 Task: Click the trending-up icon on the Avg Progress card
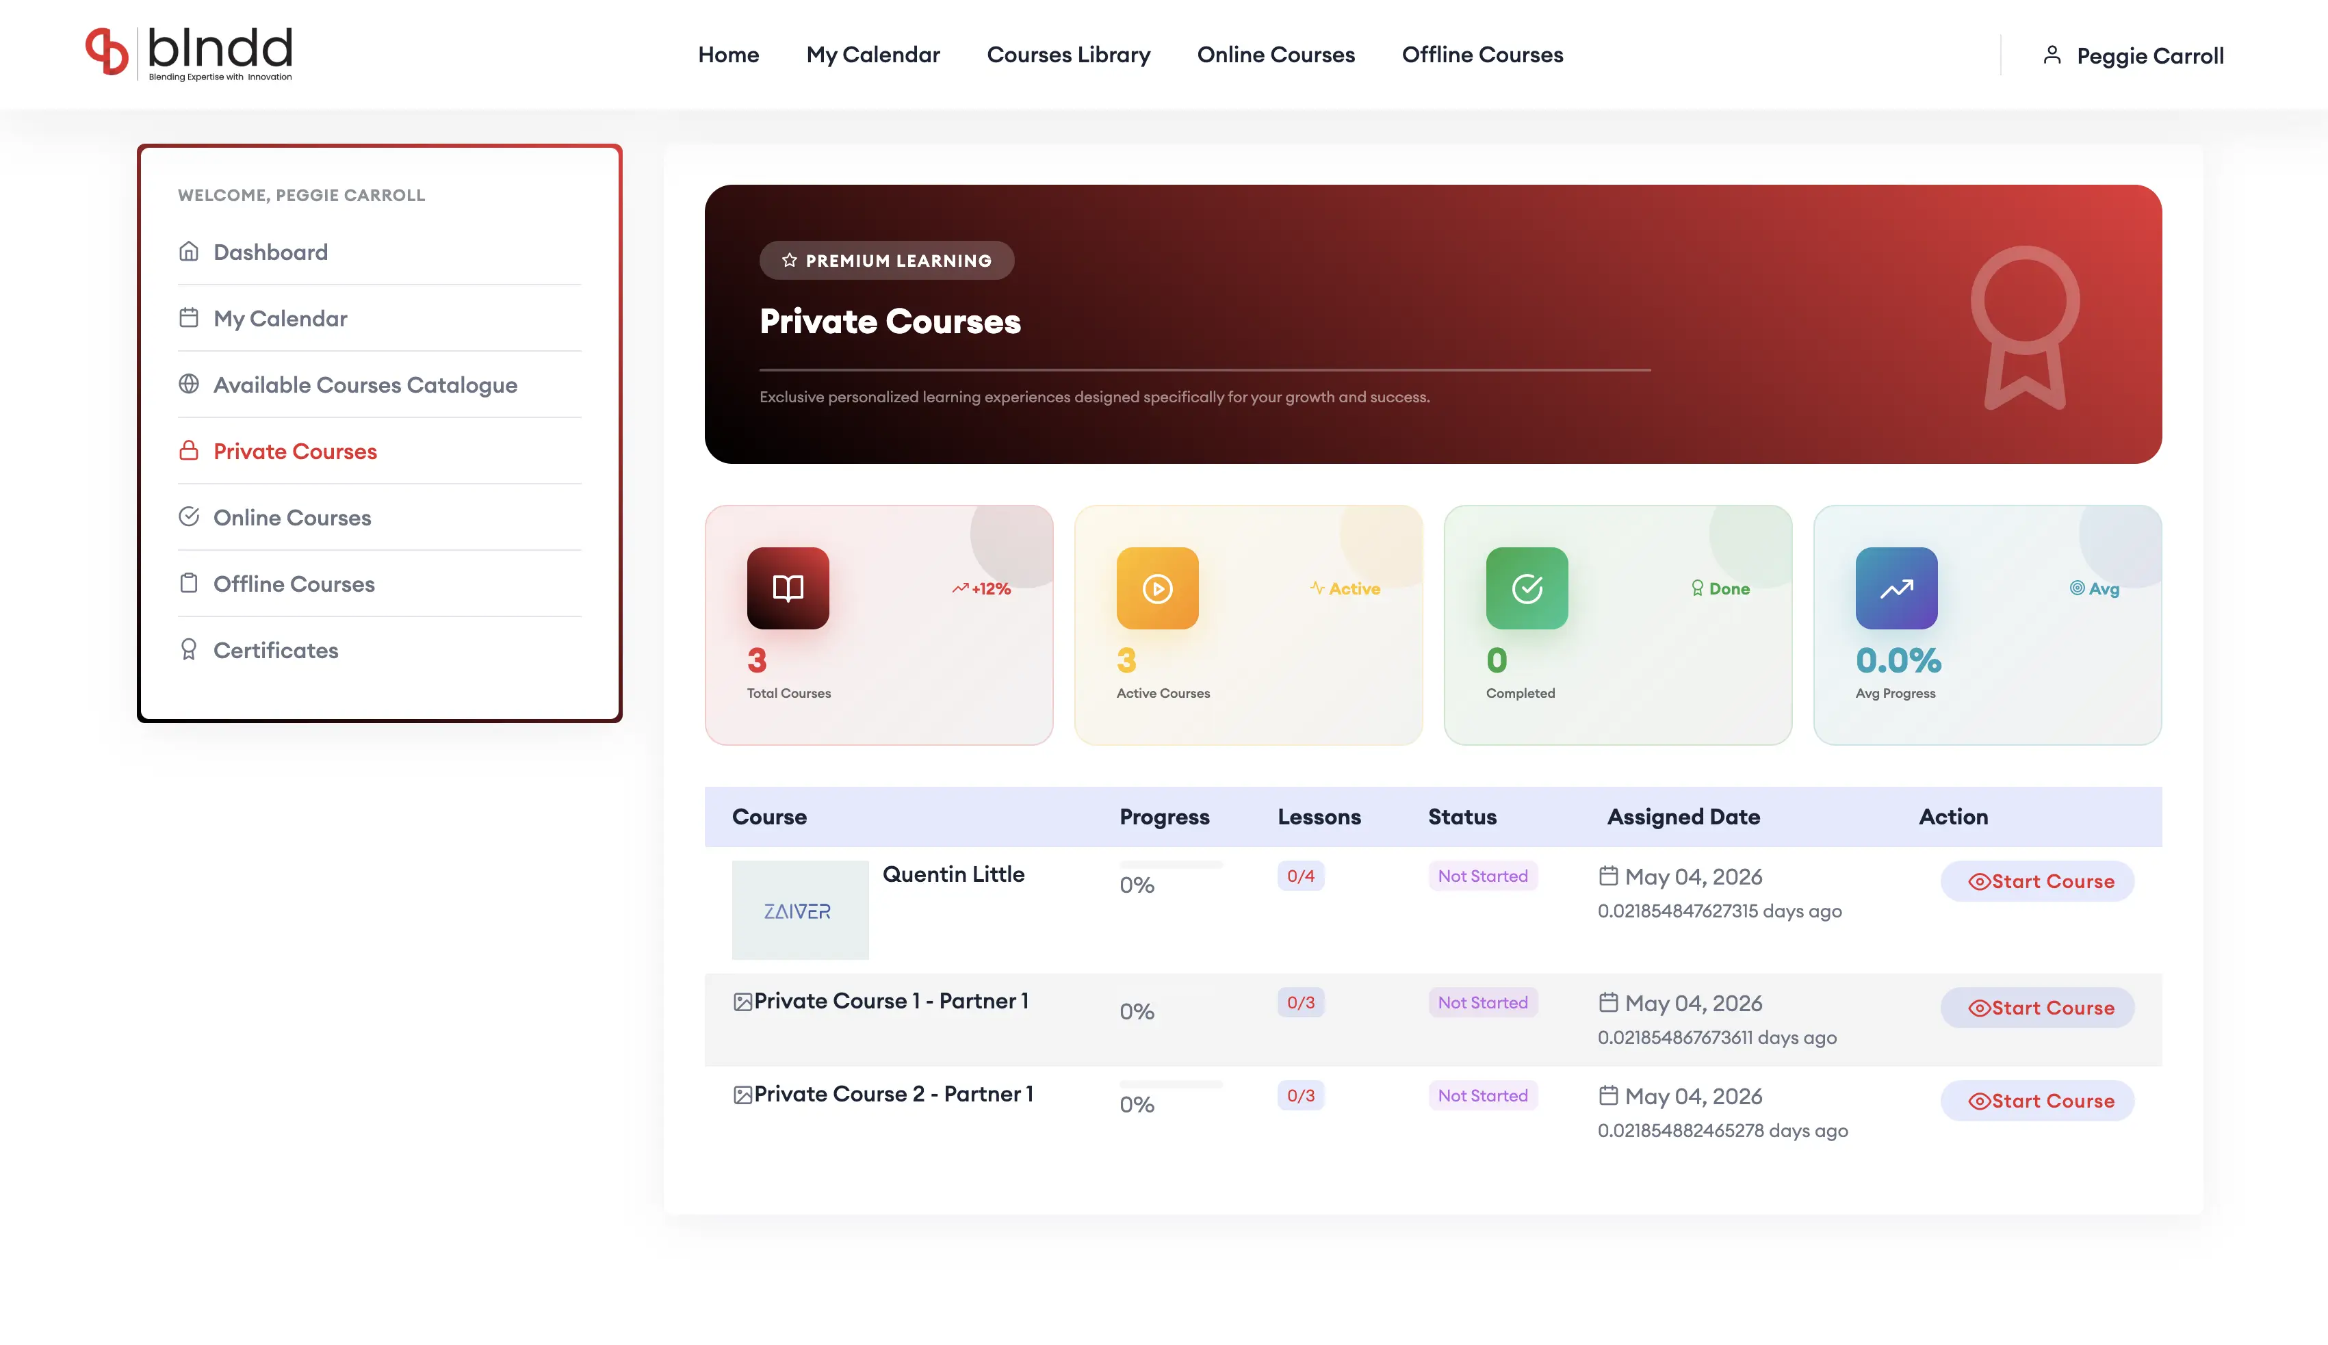[1897, 588]
